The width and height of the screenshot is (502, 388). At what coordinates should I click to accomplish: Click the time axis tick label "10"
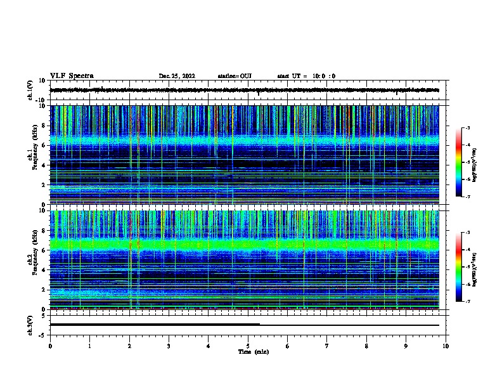(446, 346)
